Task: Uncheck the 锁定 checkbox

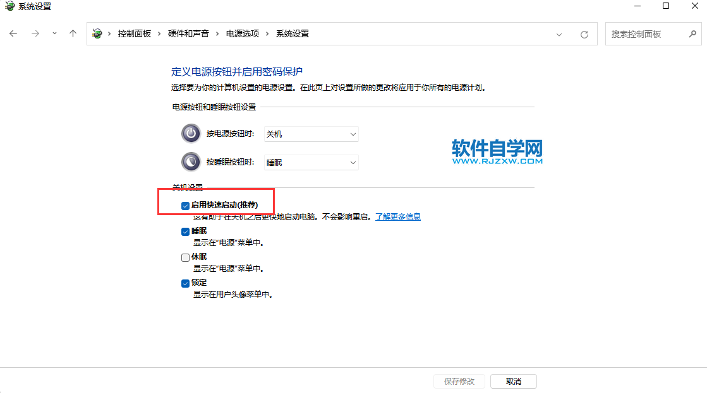Action: coord(185,283)
